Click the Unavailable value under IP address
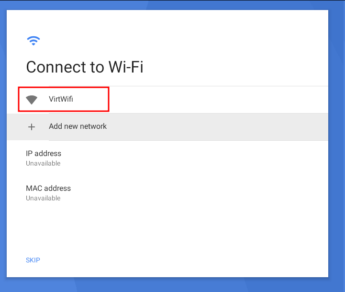This screenshot has width=345, height=292. coord(43,164)
